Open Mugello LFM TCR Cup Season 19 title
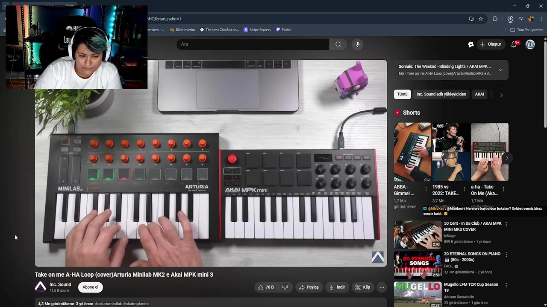The image size is (547, 307). tap(471, 287)
